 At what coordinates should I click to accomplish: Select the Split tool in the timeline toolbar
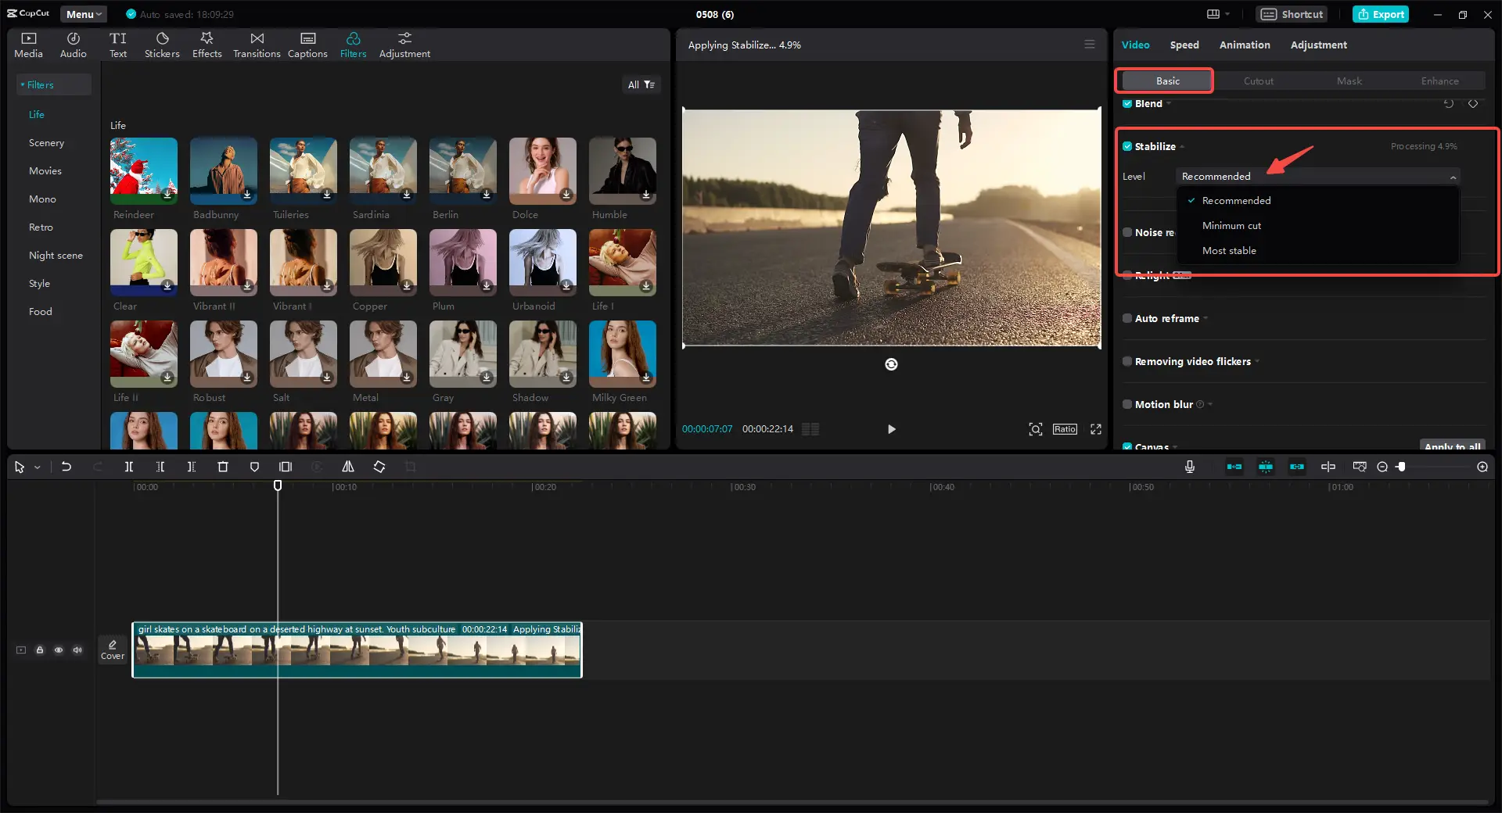point(129,467)
